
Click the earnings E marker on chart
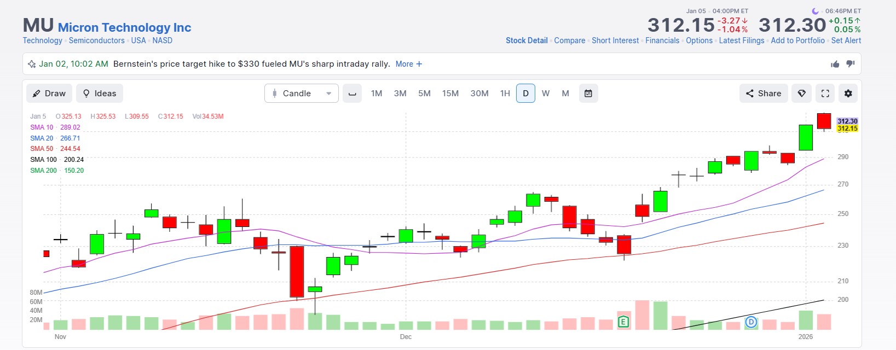(623, 322)
